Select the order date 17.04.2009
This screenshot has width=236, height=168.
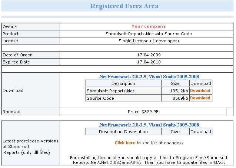pyautogui.click(x=149, y=55)
